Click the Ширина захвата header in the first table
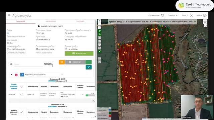This screenshot has height=120, width=214. click(x=80, y=87)
